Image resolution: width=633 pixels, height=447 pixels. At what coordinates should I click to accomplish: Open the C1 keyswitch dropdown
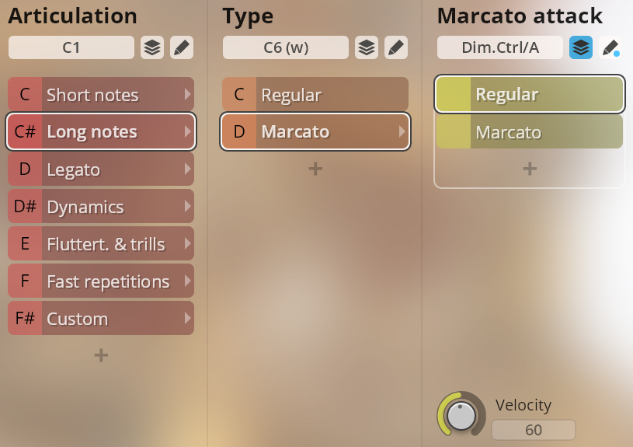pos(71,47)
